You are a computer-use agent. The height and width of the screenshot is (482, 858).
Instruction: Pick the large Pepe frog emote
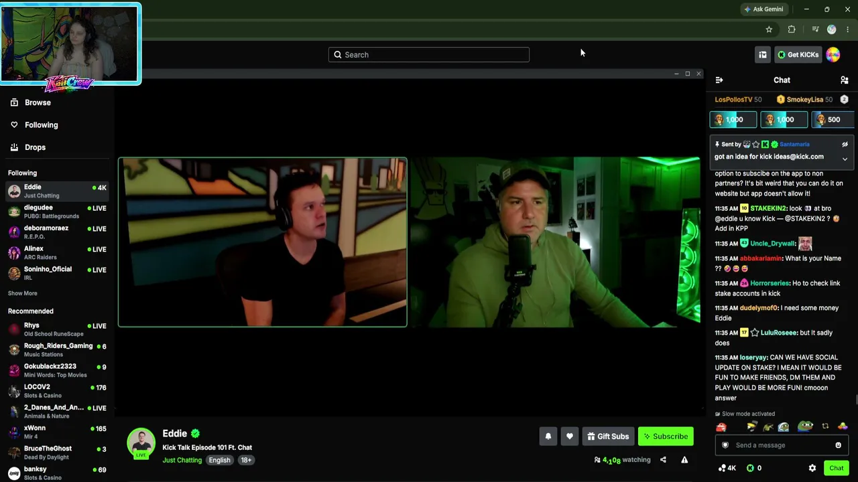806,426
